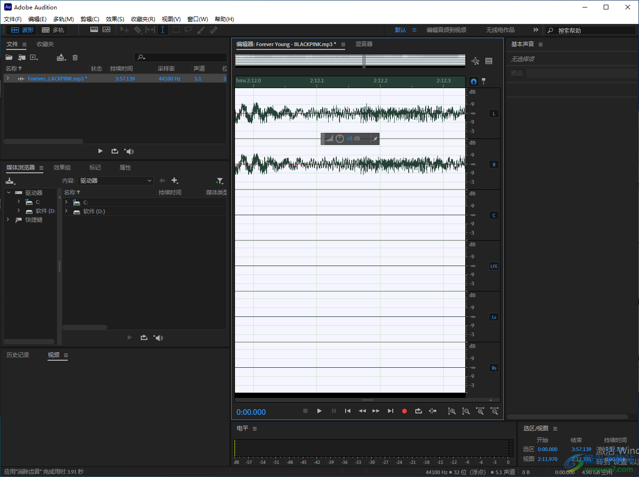
Task: Click the Loop Playback icon in editor
Action: [418, 411]
